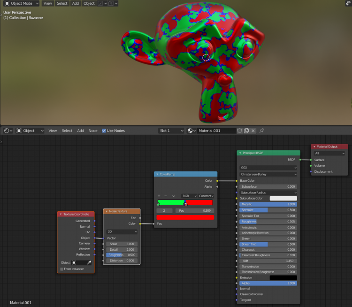Click the Metallic slider in Principled BSDF
Viewport: 352px width, 307px height.
(x=268, y=204)
